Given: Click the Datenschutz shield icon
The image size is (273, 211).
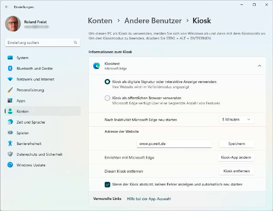Looking at the screenshot, I should click(x=10, y=154).
